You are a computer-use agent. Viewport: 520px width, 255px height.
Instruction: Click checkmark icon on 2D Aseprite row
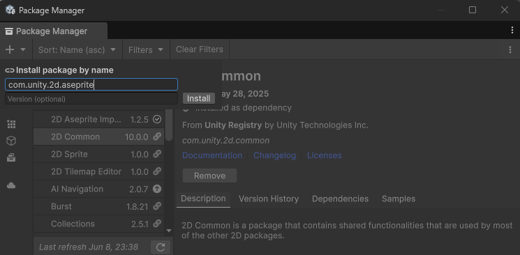157,119
